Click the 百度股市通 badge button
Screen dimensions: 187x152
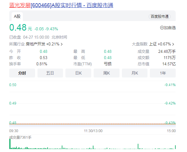[x=160, y=17]
